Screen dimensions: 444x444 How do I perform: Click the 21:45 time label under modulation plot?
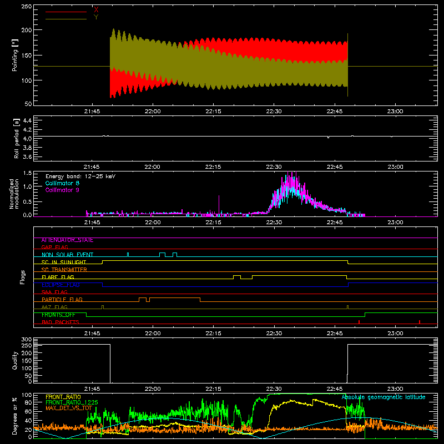92,223
